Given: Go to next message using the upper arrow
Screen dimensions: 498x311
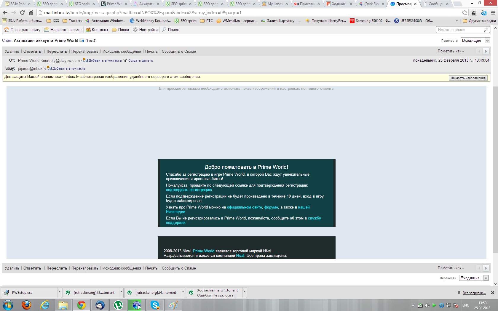Looking at the screenshot, I should tap(486, 51).
